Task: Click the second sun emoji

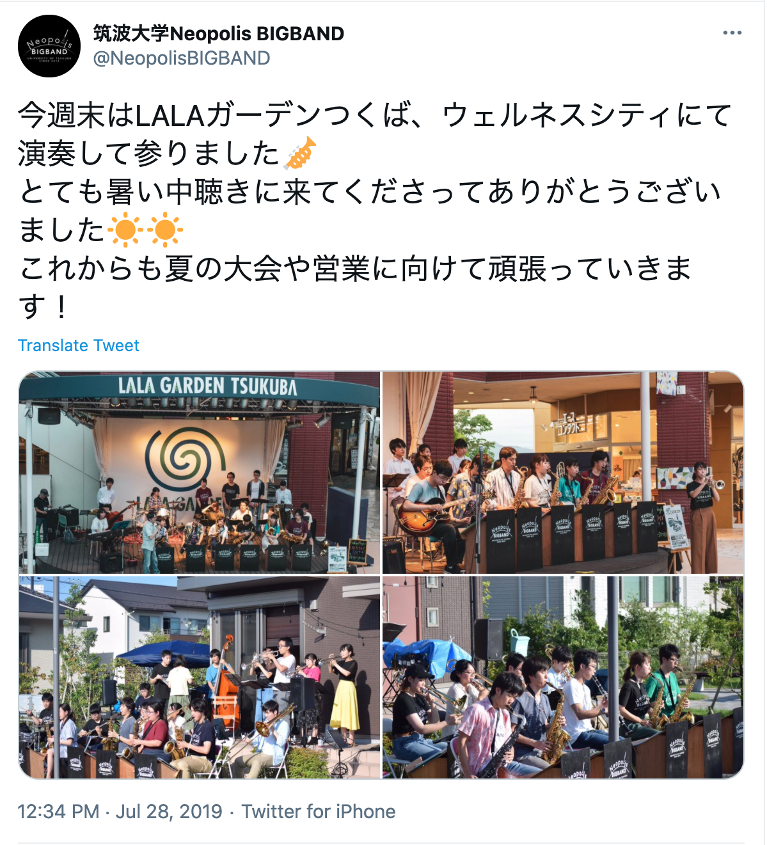Action: tap(166, 230)
